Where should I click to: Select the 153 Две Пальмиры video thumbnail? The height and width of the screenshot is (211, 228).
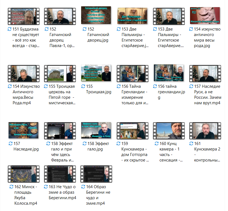169,16
